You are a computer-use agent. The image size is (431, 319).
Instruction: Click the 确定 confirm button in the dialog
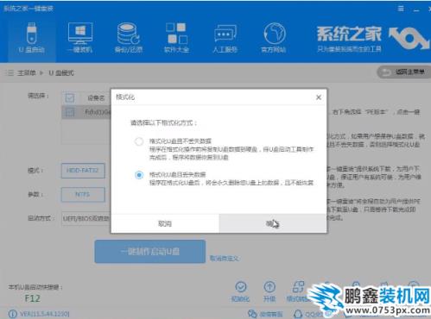click(x=273, y=223)
